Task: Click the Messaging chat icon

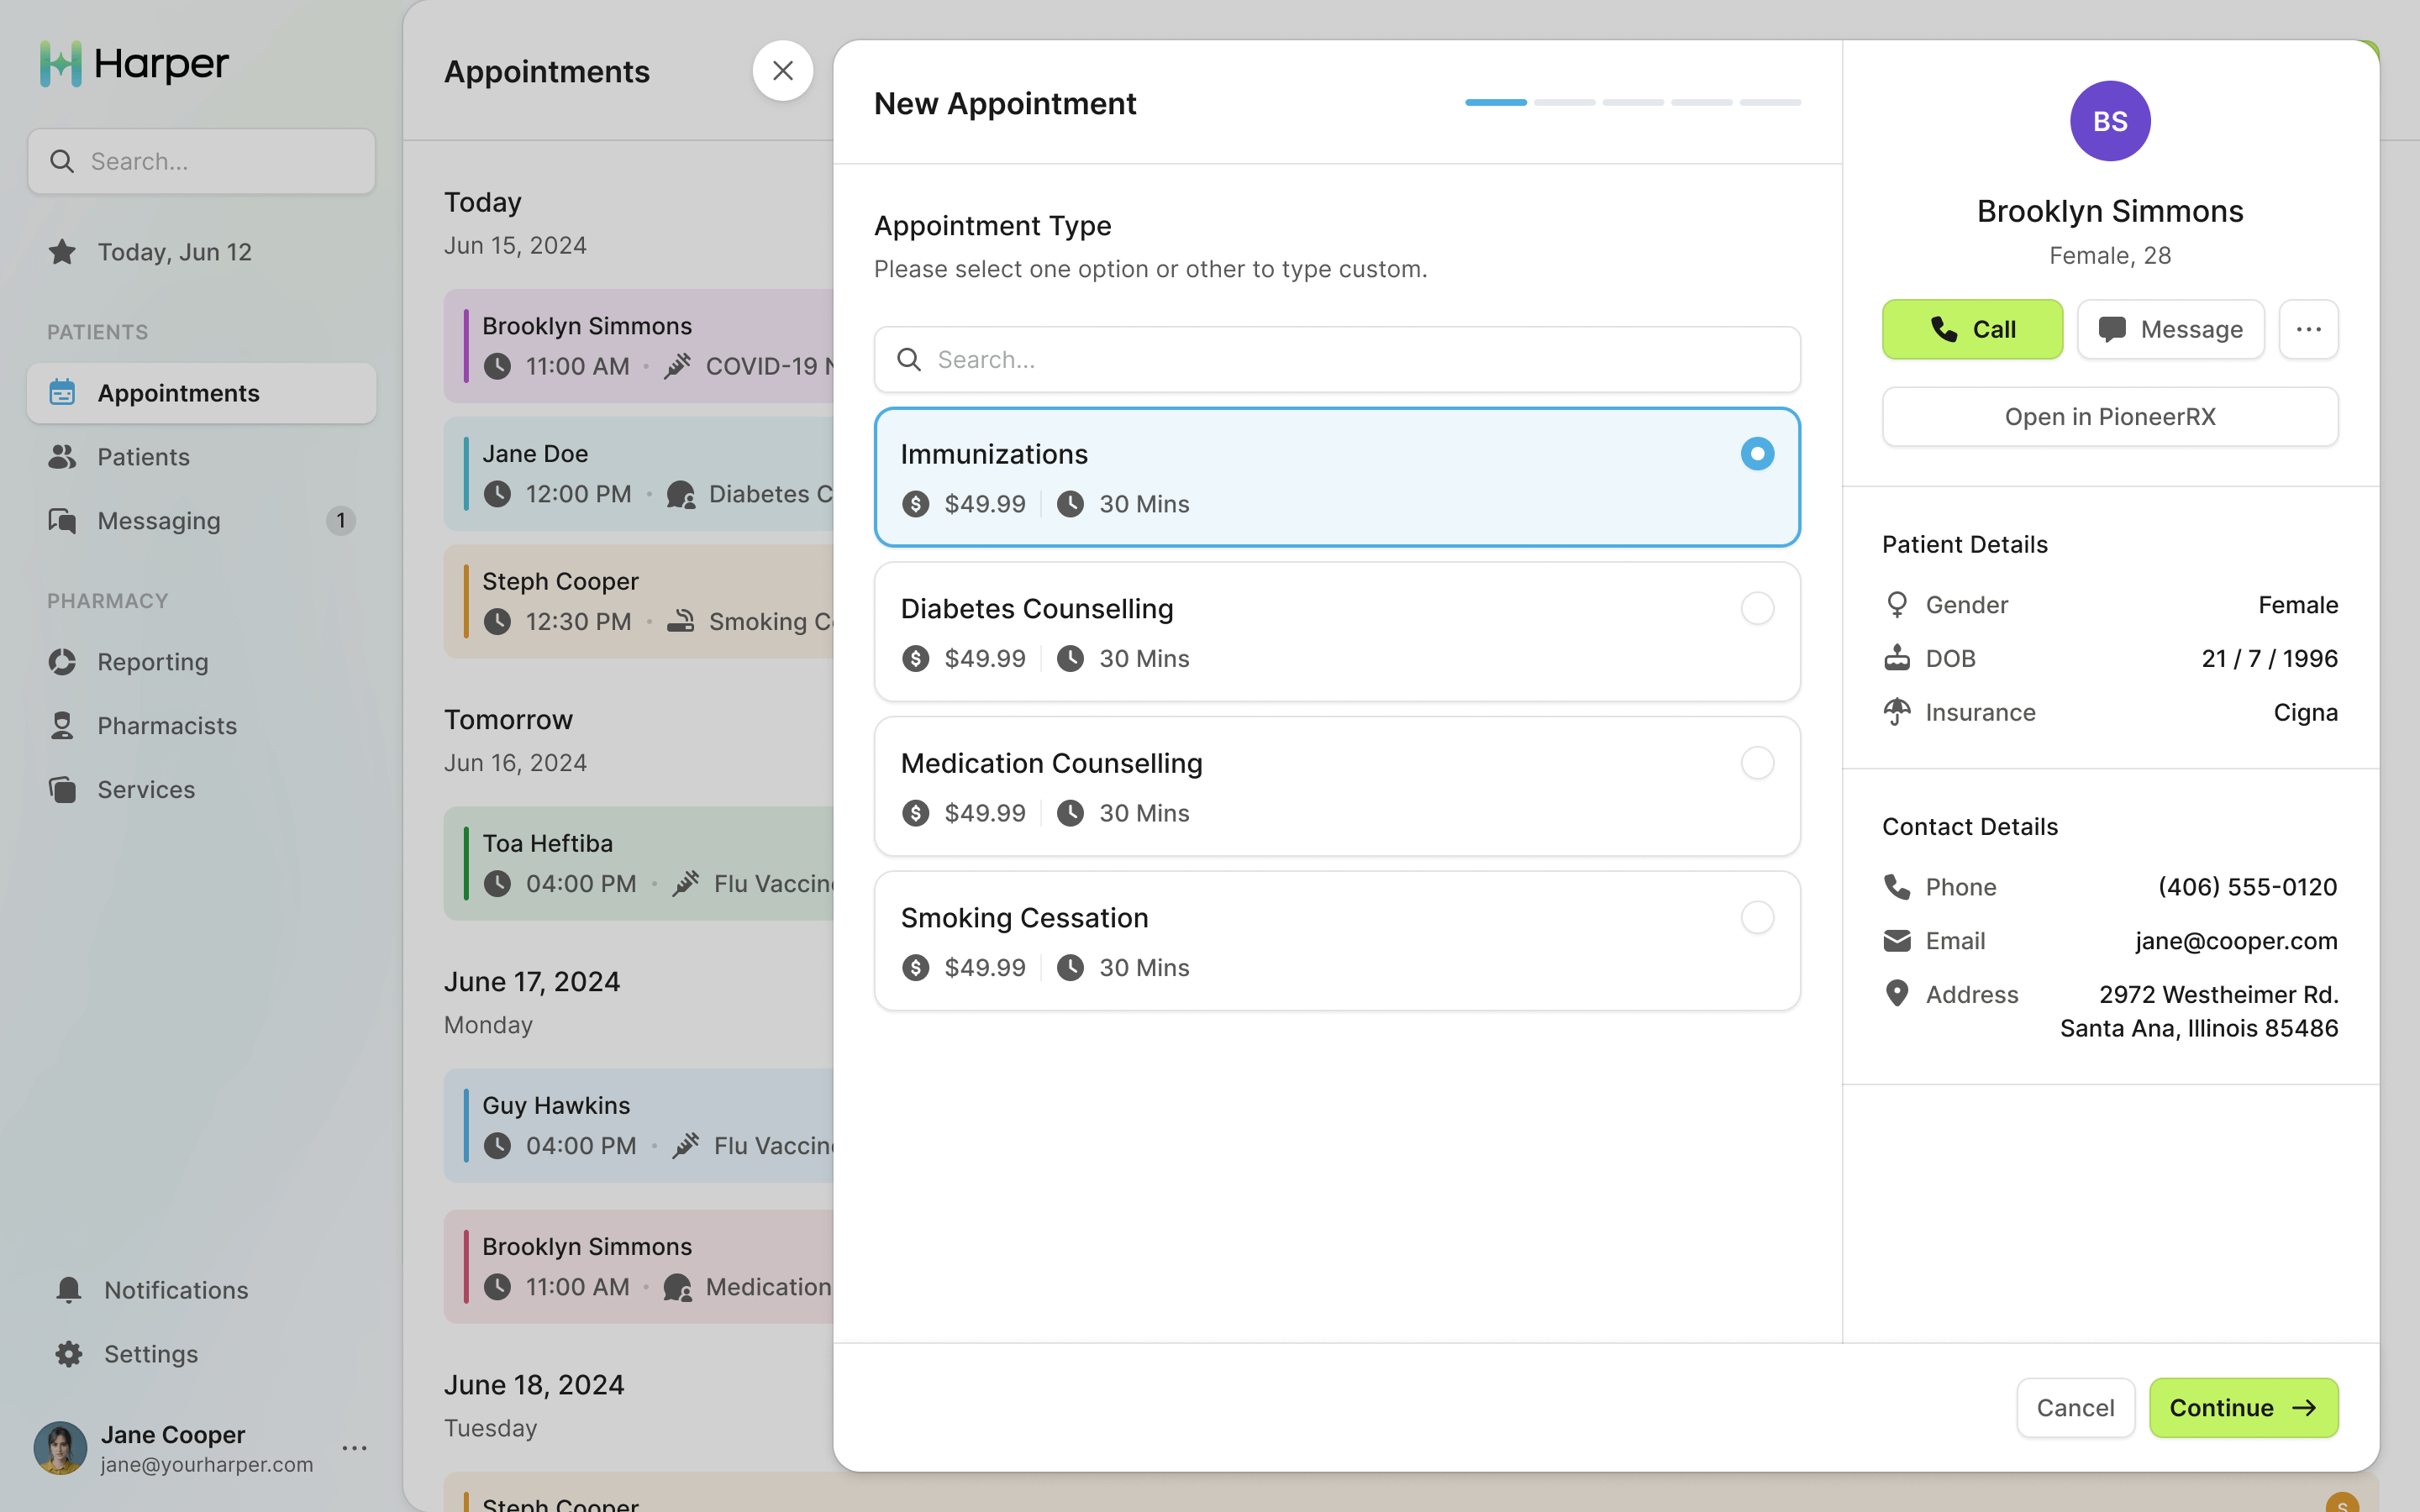Action: (62, 521)
